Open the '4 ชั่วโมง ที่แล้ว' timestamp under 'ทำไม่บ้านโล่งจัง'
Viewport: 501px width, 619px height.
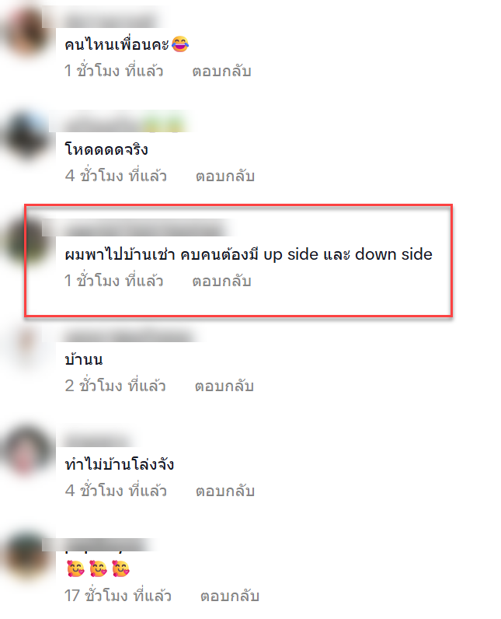tap(116, 491)
